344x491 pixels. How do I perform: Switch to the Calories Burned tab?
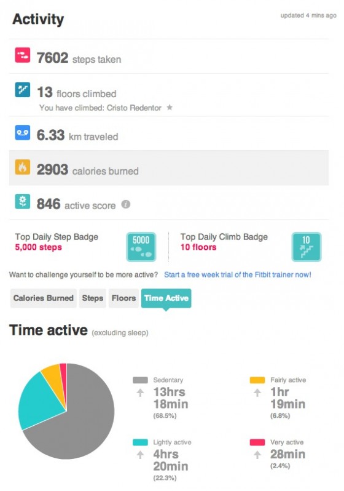[x=44, y=298]
